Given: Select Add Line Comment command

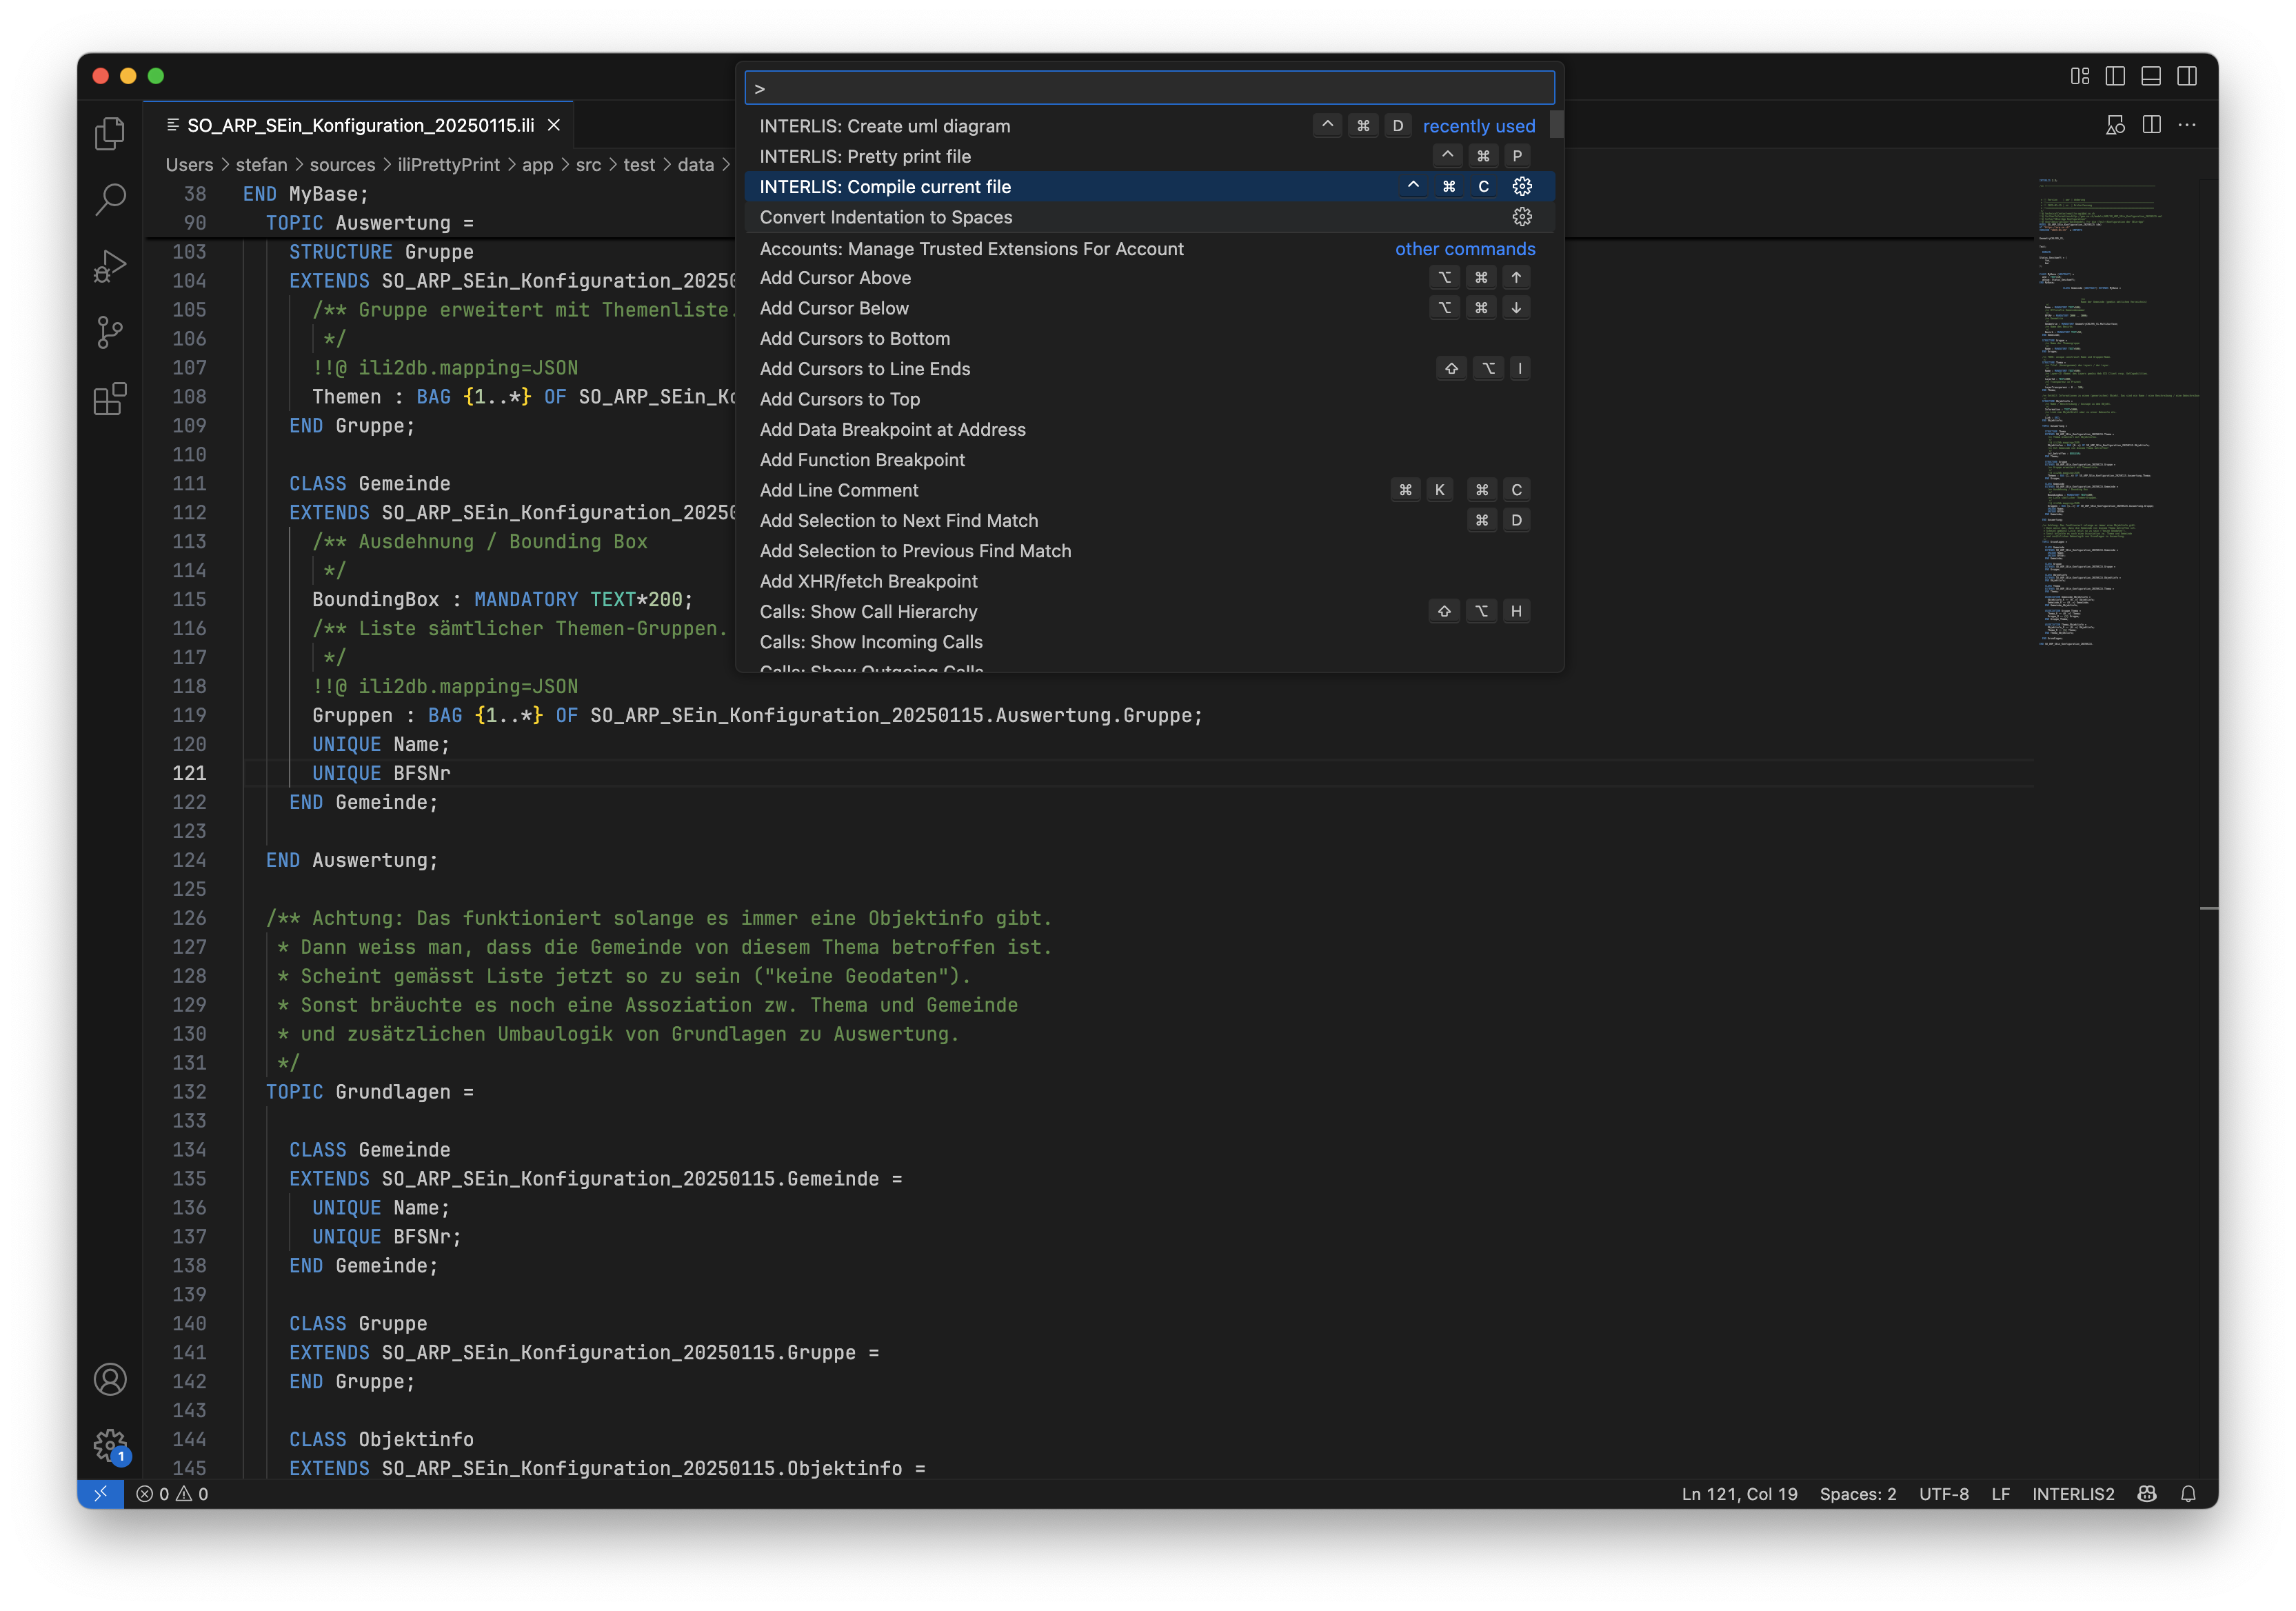Looking at the screenshot, I should pyautogui.click(x=1150, y=490).
